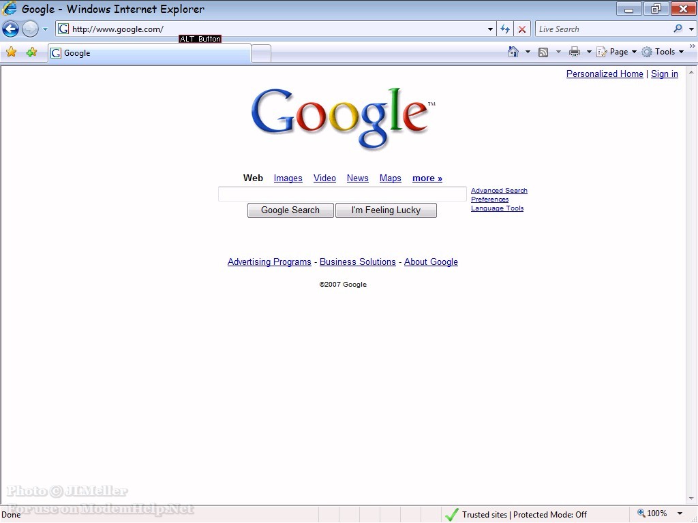Open Favorites Center star icon
The height and width of the screenshot is (523, 698).
pyautogui.click(x=11, y=52)
